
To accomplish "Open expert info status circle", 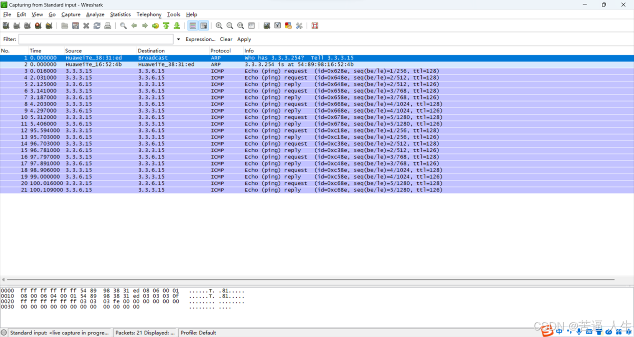I will [x=4, y=332].
